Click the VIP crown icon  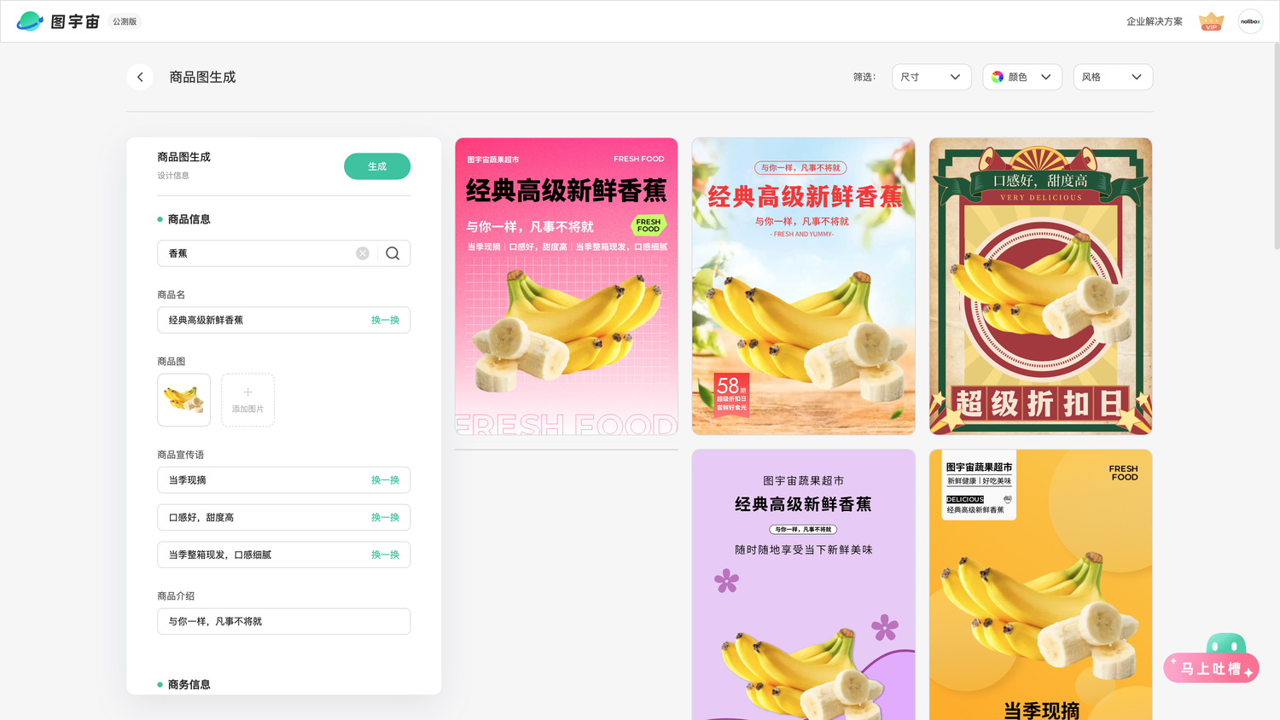[1211, 21]
